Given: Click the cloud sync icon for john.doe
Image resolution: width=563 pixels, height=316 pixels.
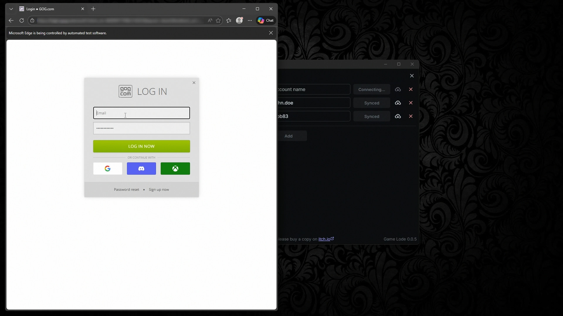Looking at the screenshot, I should (x=398, y=103).
